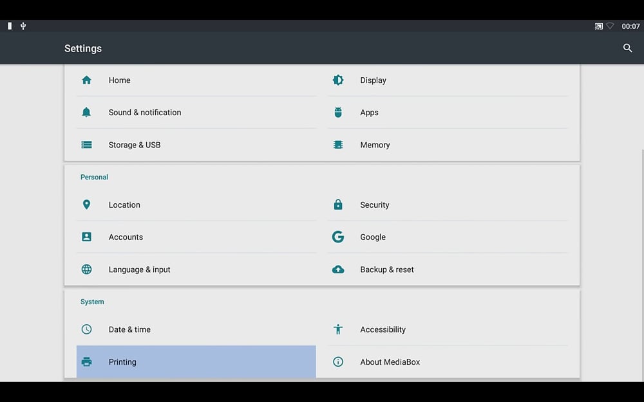Click the Personal section header

pyautogui.click(x=94, y=177)
